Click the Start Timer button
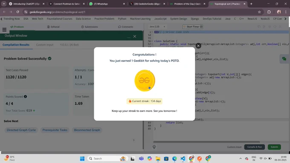This screenshot has width=290, height=163. pos(193,26)
